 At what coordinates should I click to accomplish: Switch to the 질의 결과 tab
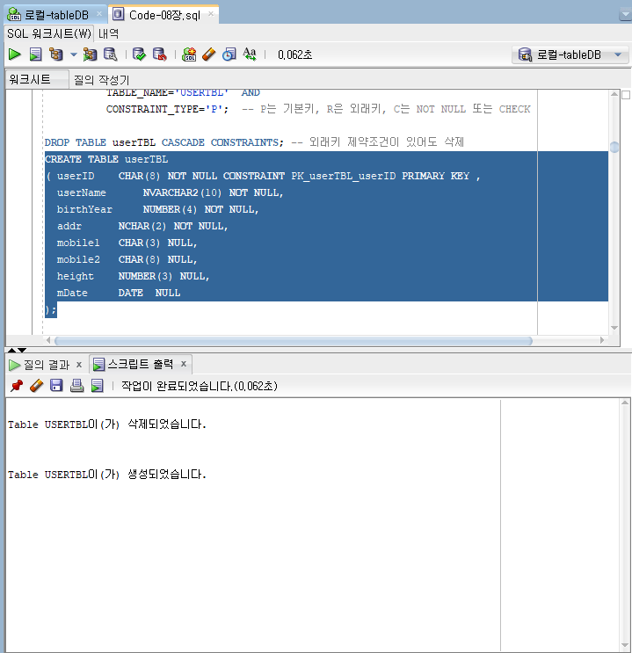click(x=45, y=365)
